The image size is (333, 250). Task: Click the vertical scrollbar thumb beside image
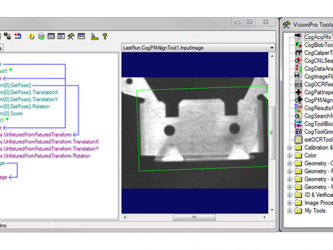pos(272,133)
